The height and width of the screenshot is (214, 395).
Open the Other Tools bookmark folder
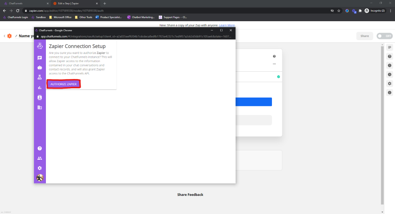(x=83, y=17)
